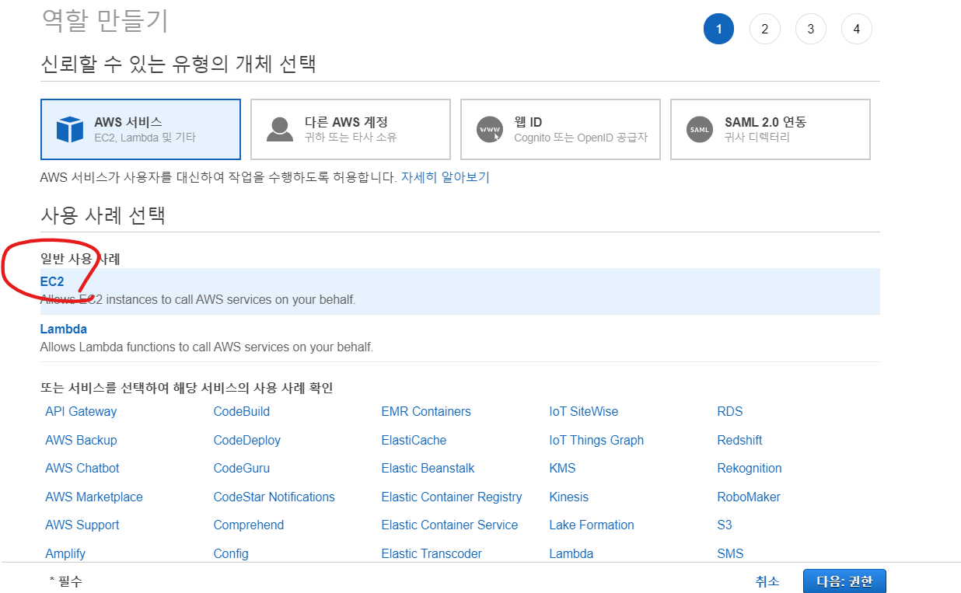This screenshot has width=961, height=593.
Task: Select KMS service
Action: [x=562, y=469]
